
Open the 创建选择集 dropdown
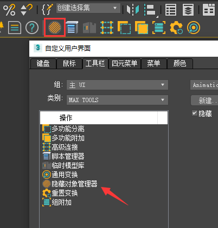tap(88, 8)
